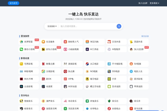The image size is (167, 111).
Task: Open the 百度搜索 search engine dropdown
Action: (52, 26)
